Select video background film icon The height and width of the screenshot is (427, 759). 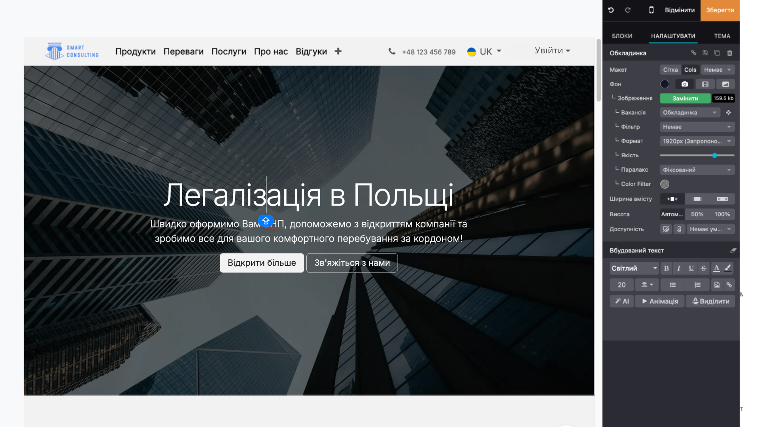coord(705,84)
